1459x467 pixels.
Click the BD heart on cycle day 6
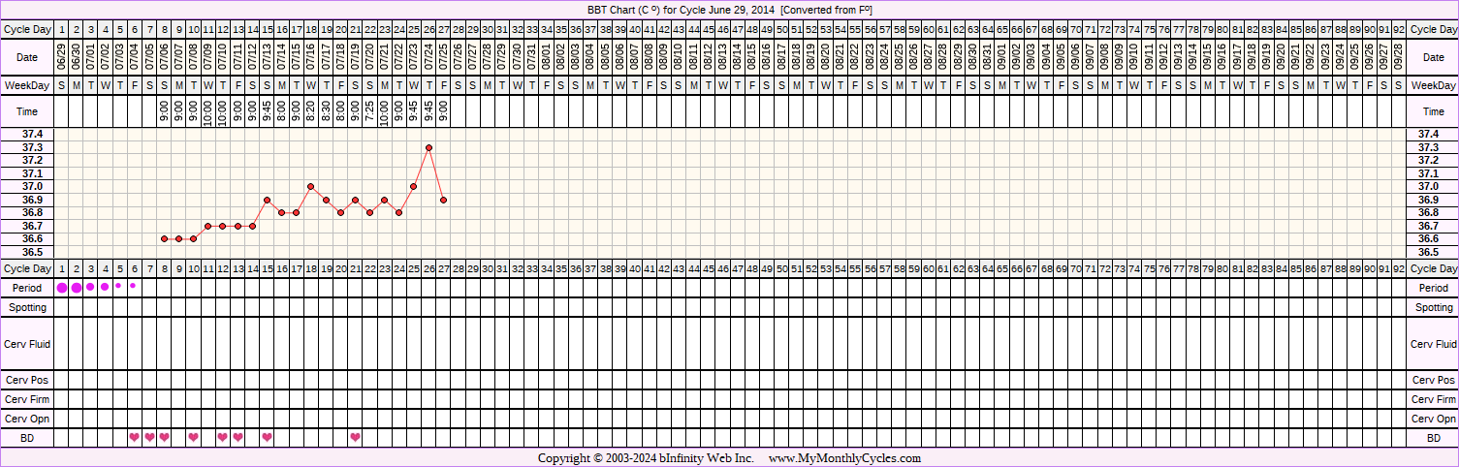135,437
